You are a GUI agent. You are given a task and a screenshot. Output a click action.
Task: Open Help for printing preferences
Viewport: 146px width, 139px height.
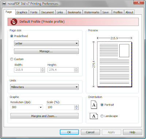tap(132, 132)
